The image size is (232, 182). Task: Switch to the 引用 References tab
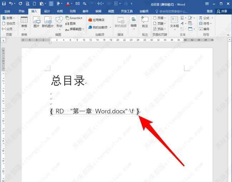click(x=73, y=11)
